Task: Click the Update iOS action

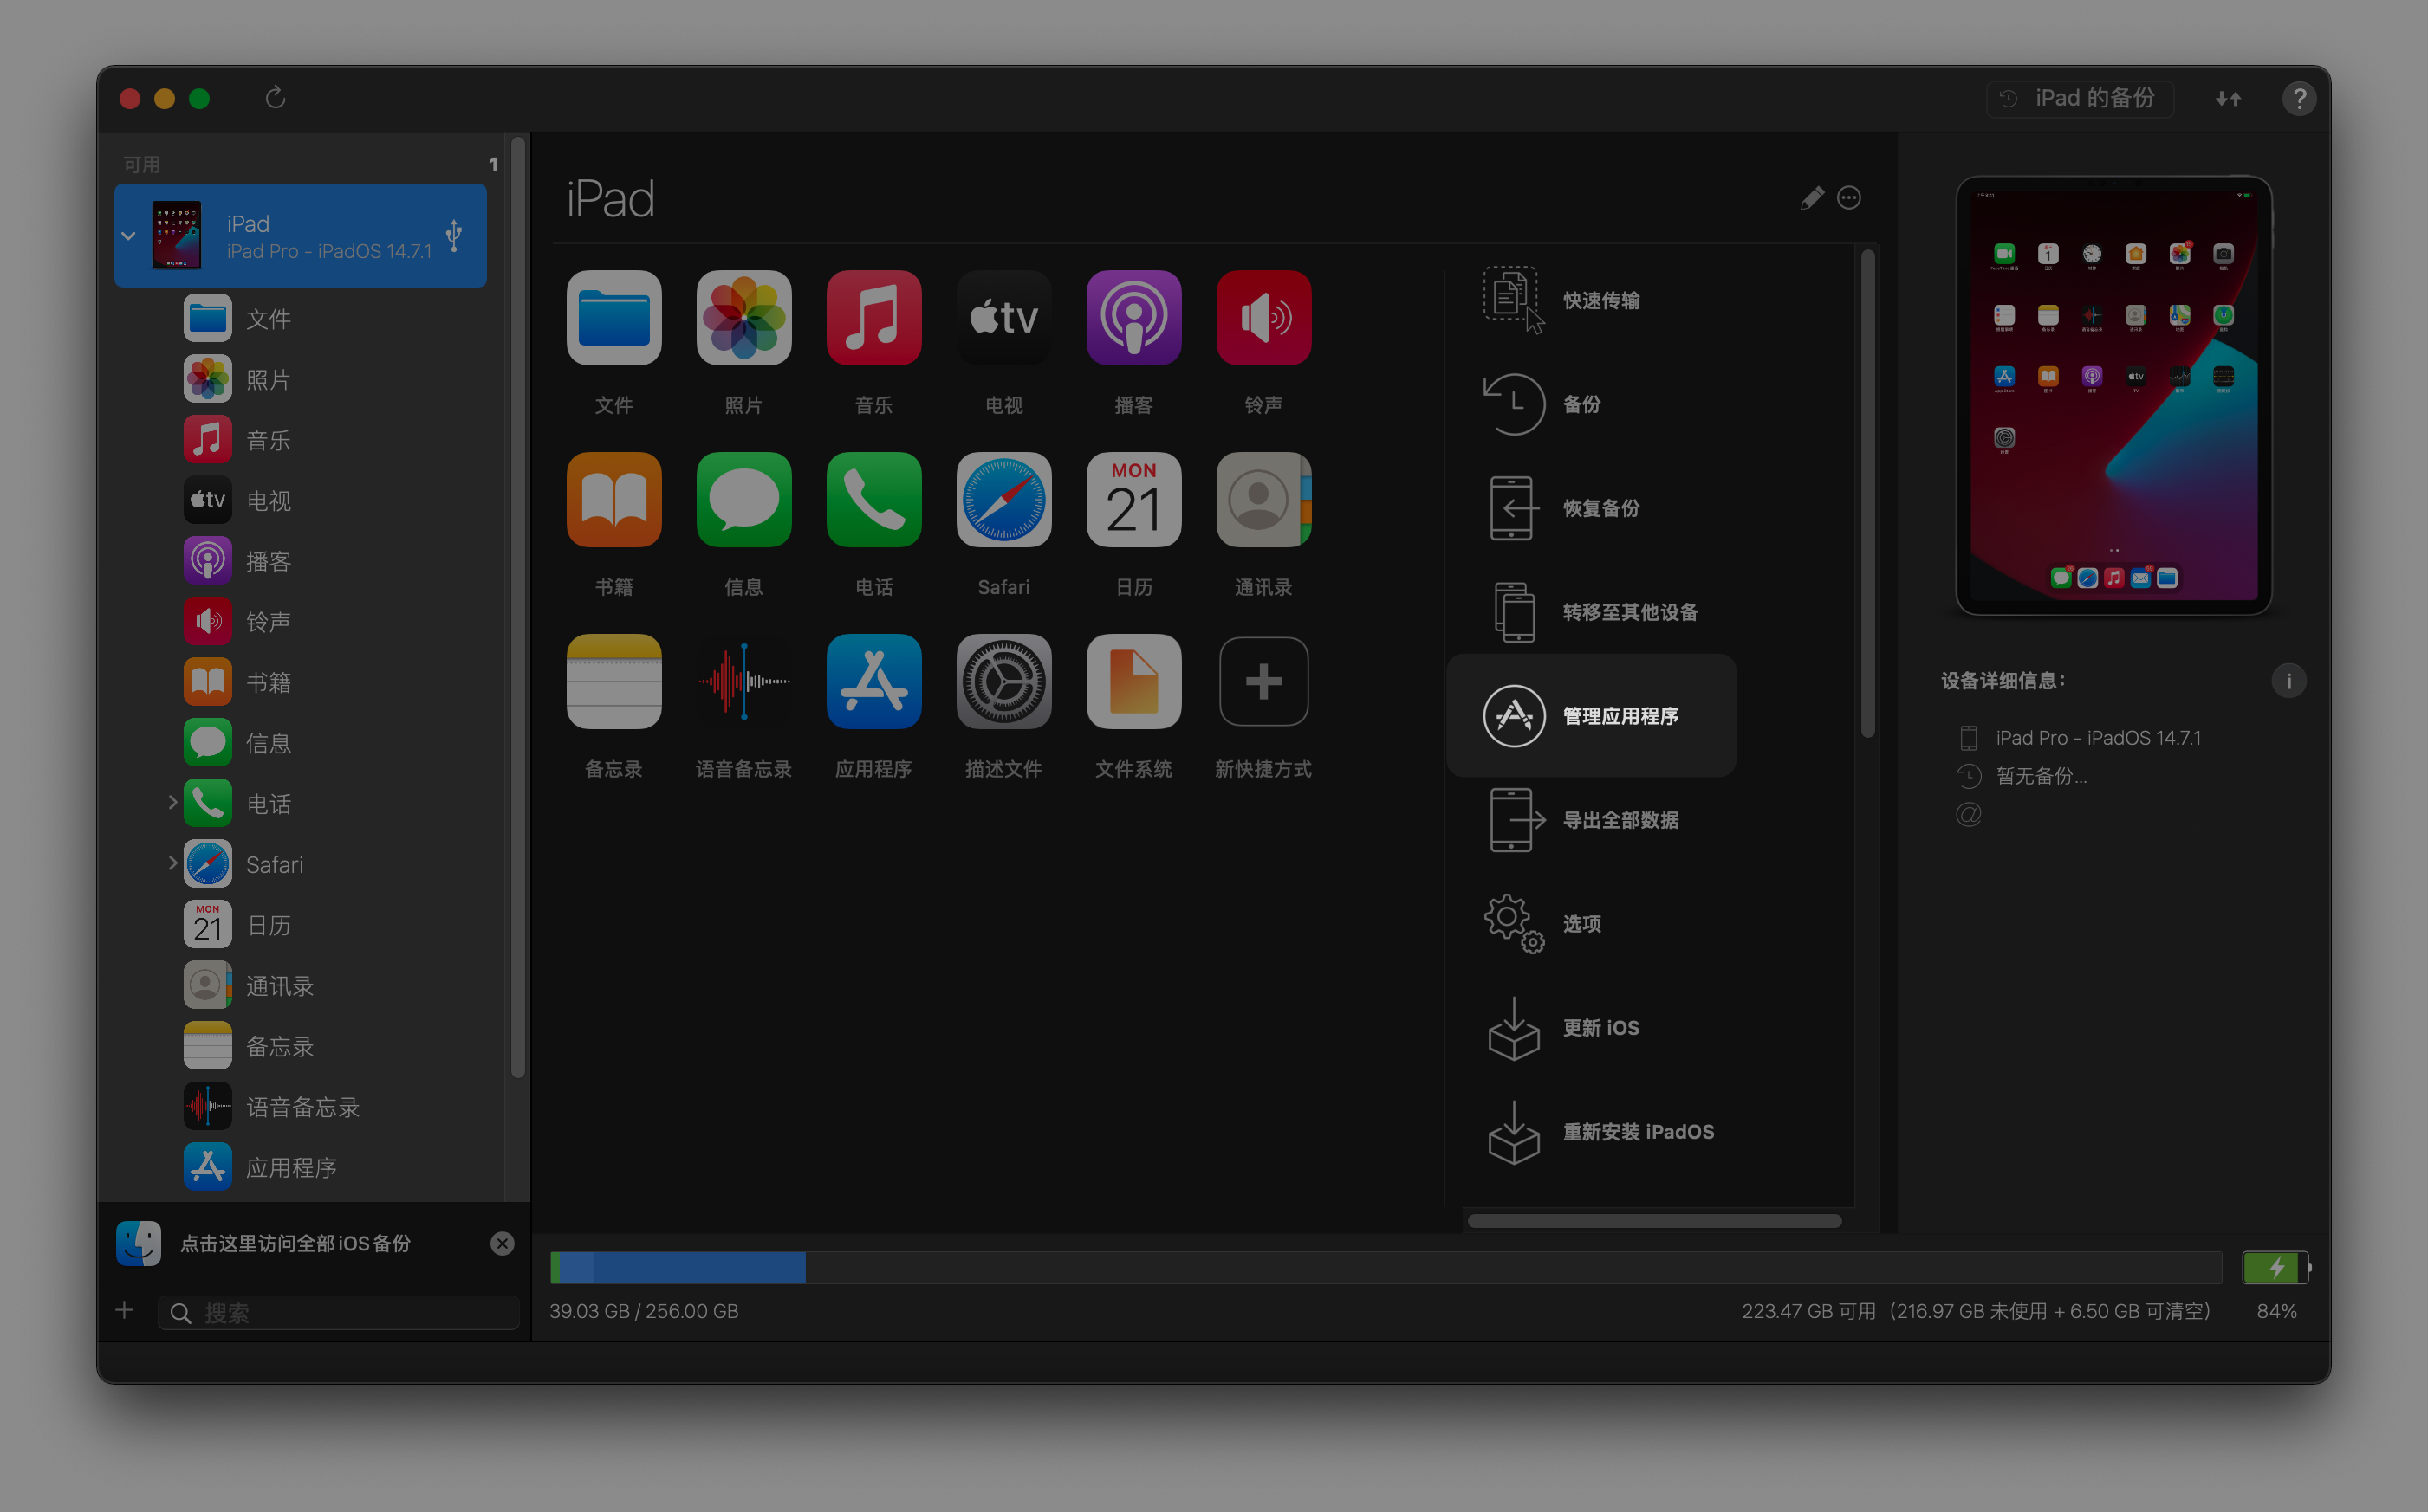Action: (x=1600, y=1028)
